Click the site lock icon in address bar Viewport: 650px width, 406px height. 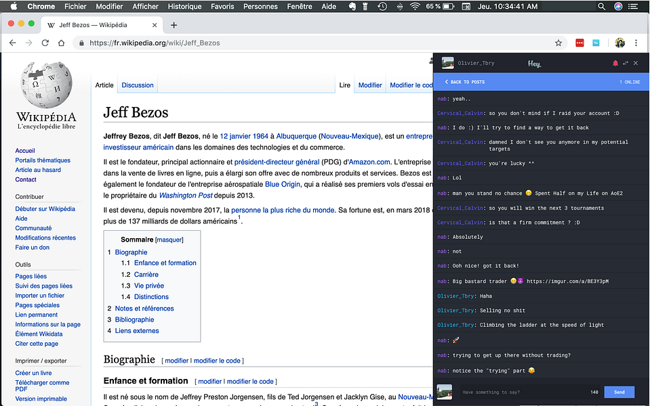81,43
